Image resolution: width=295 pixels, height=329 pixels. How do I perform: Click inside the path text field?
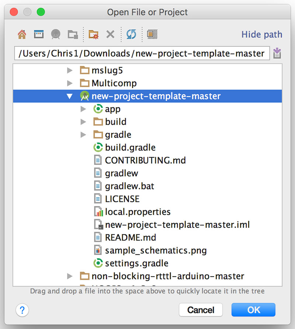click(x=142, y=54)
